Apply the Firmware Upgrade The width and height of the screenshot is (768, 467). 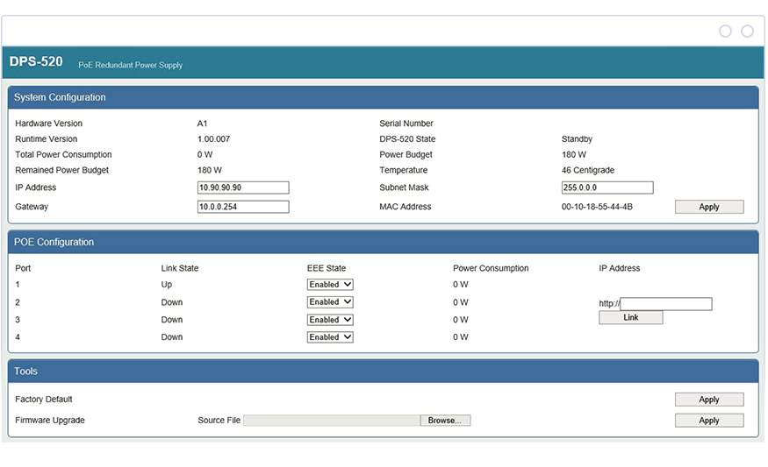pos(708,421)
